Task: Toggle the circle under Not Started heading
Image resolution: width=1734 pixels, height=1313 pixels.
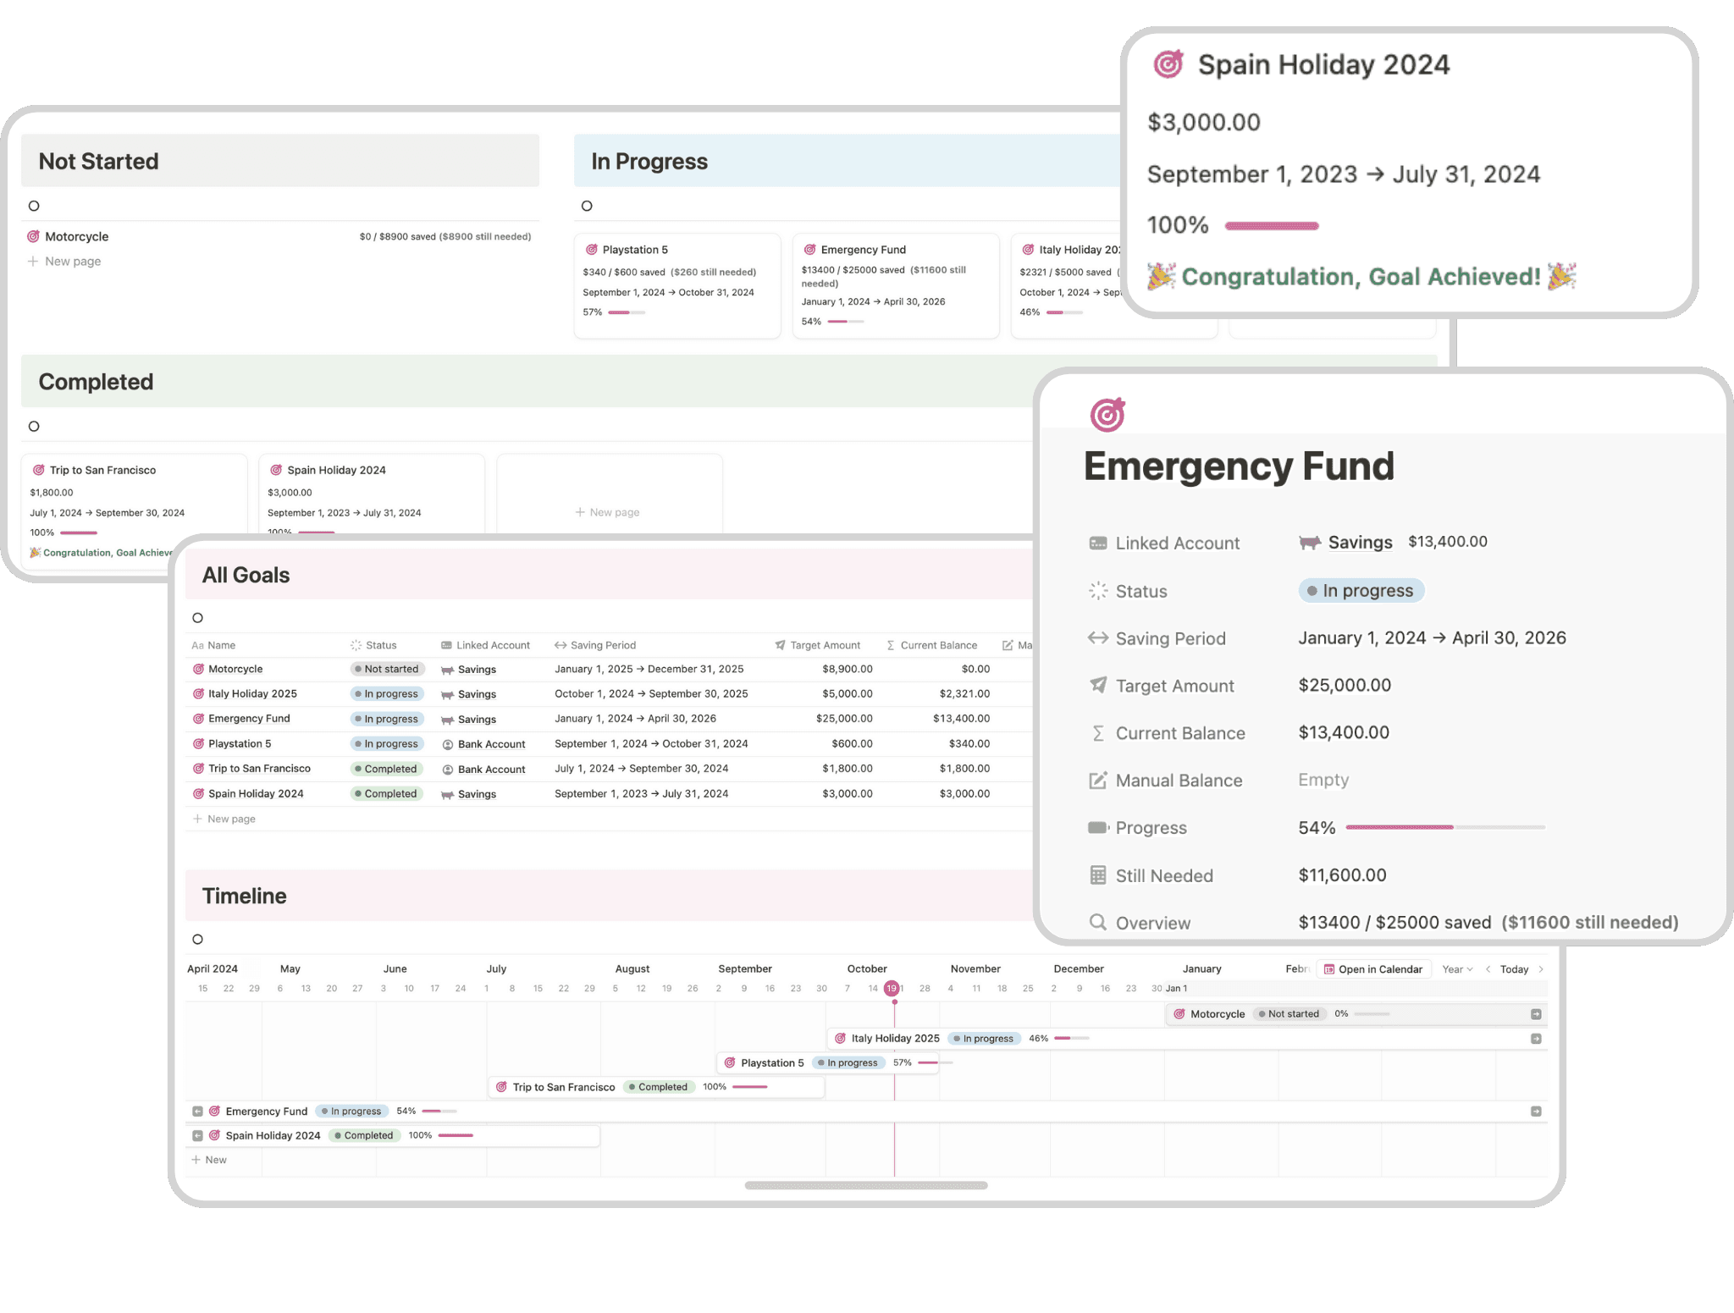Action: coord(34,206)
